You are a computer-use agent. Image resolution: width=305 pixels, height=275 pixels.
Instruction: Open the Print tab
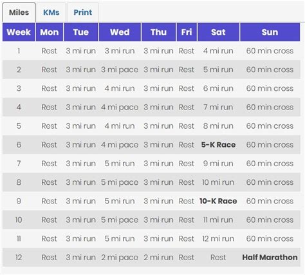[83, 12]
